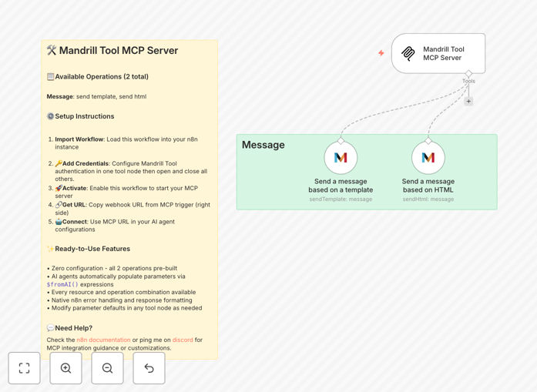
Task: Open the Send a message based on HTML node
Action: 428,158
